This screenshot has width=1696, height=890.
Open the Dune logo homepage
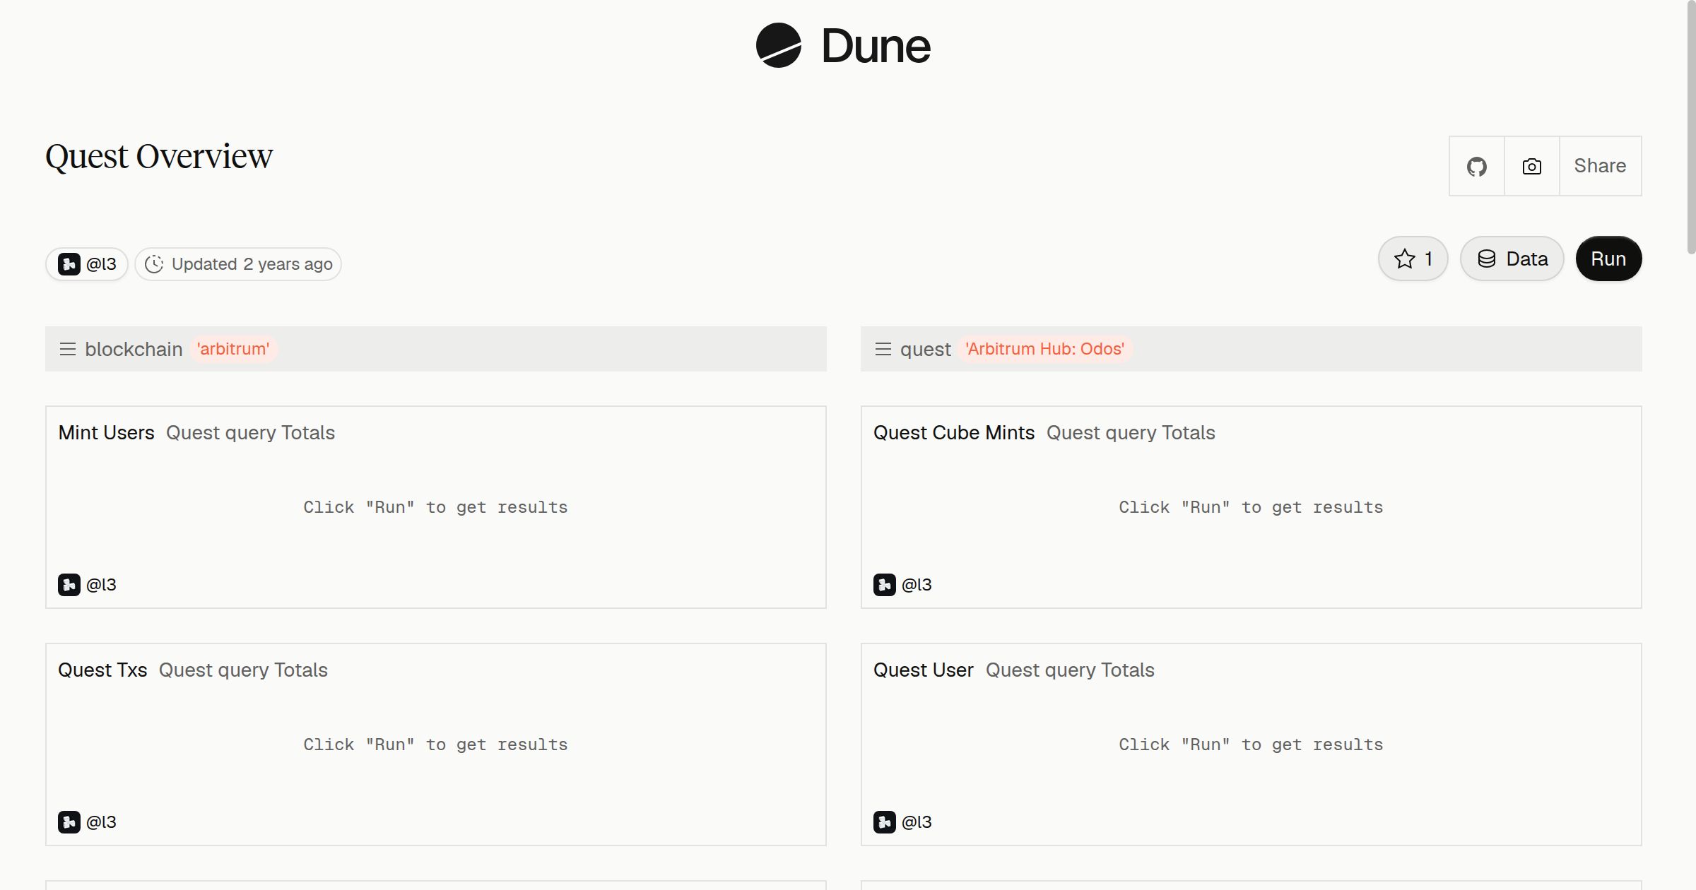coord(842,46)
